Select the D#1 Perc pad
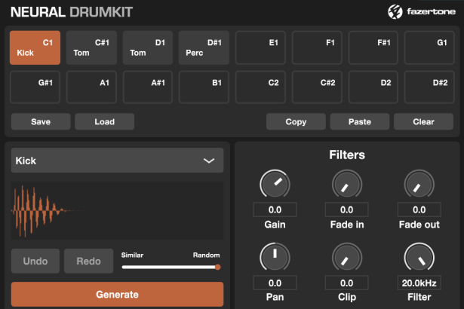464x309 pixels. (204, 47)
